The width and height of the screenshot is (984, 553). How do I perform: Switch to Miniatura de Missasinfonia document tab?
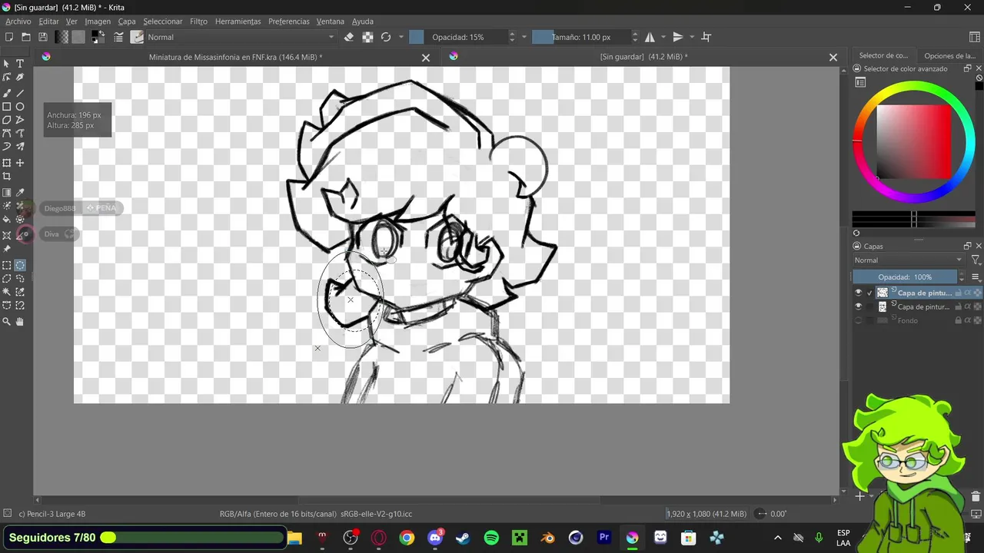click(x=235, y=57)
